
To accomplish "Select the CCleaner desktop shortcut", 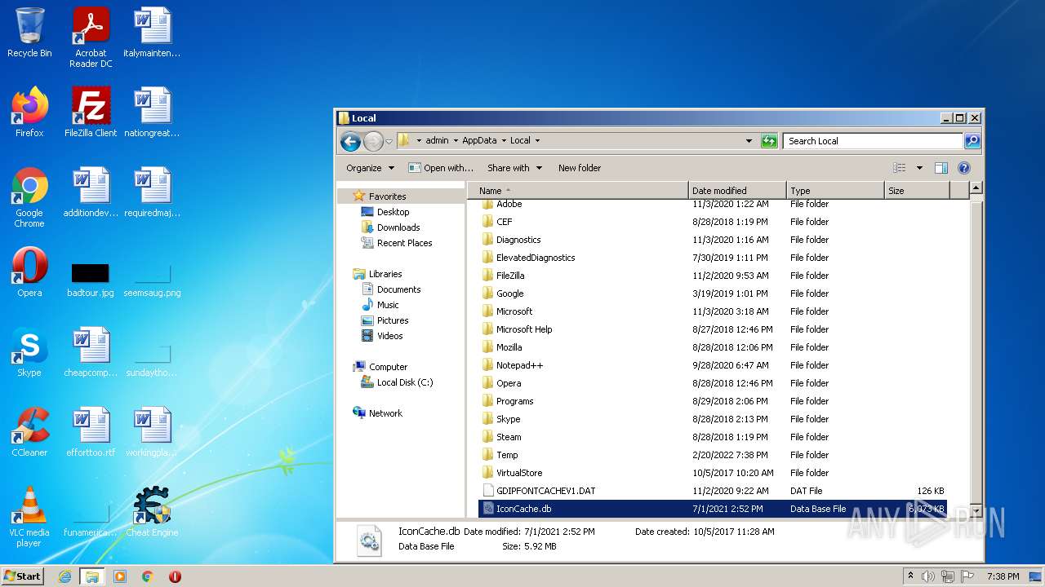I will (x=29, y=432).
